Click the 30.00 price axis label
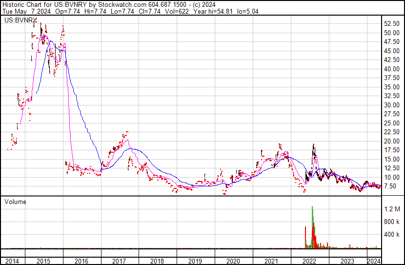 click(391, 105)
